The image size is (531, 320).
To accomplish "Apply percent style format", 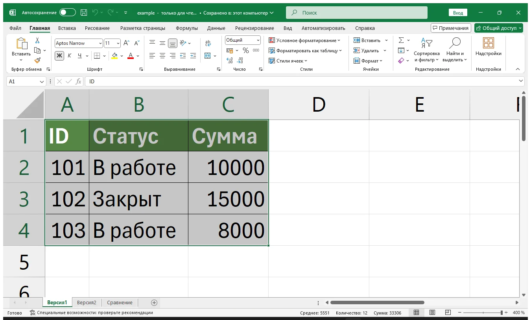I will [246, 50].
